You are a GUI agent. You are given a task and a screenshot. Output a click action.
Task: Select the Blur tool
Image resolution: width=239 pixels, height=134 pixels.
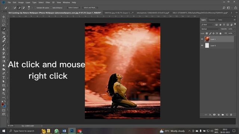coord(3,66)
